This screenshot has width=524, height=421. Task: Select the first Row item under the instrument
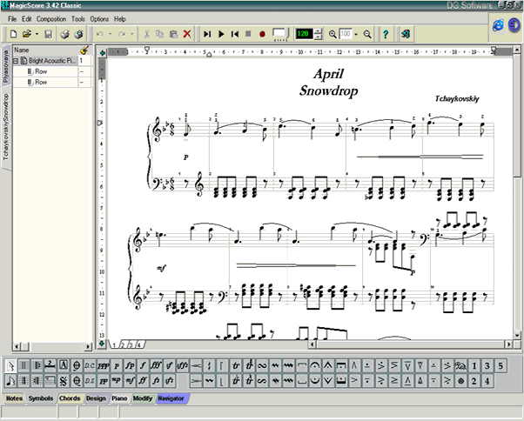click(x=41, y=71)
